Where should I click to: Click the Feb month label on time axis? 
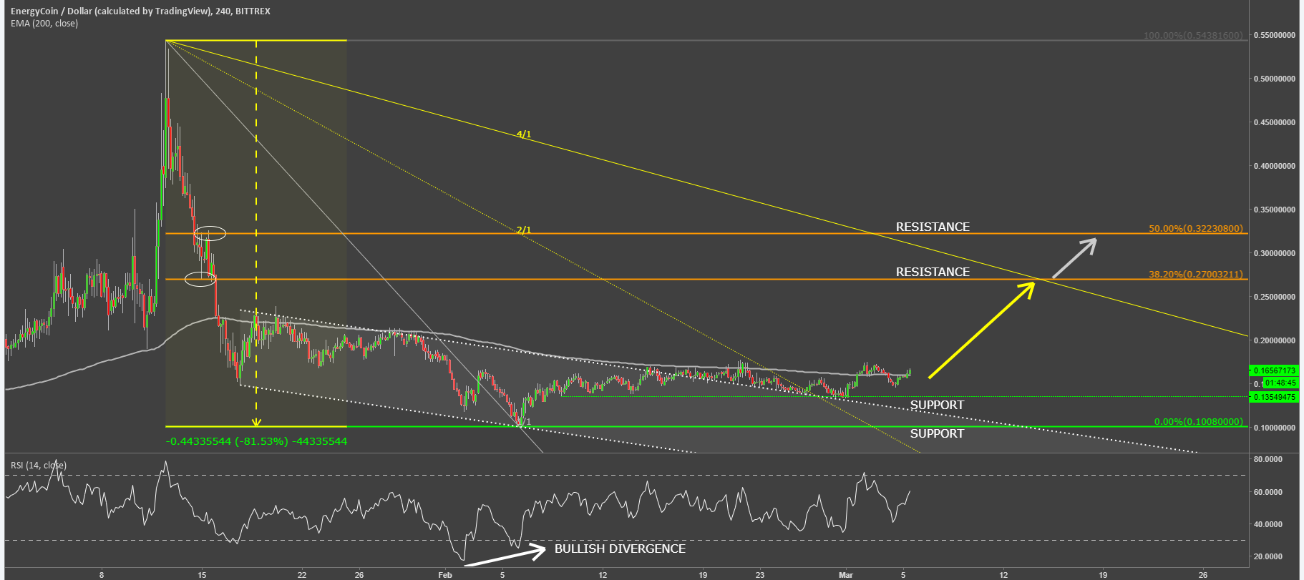(445, 575)
